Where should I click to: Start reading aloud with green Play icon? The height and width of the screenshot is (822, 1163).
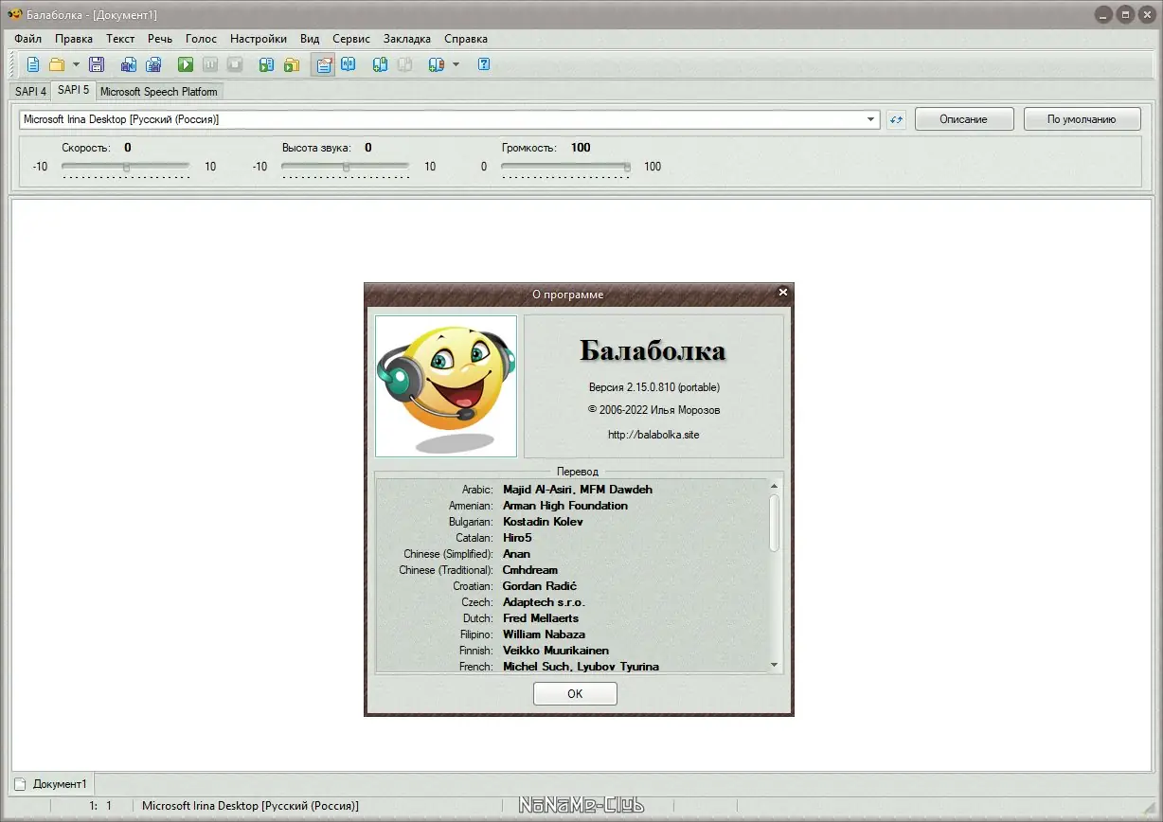coord(186,64)
